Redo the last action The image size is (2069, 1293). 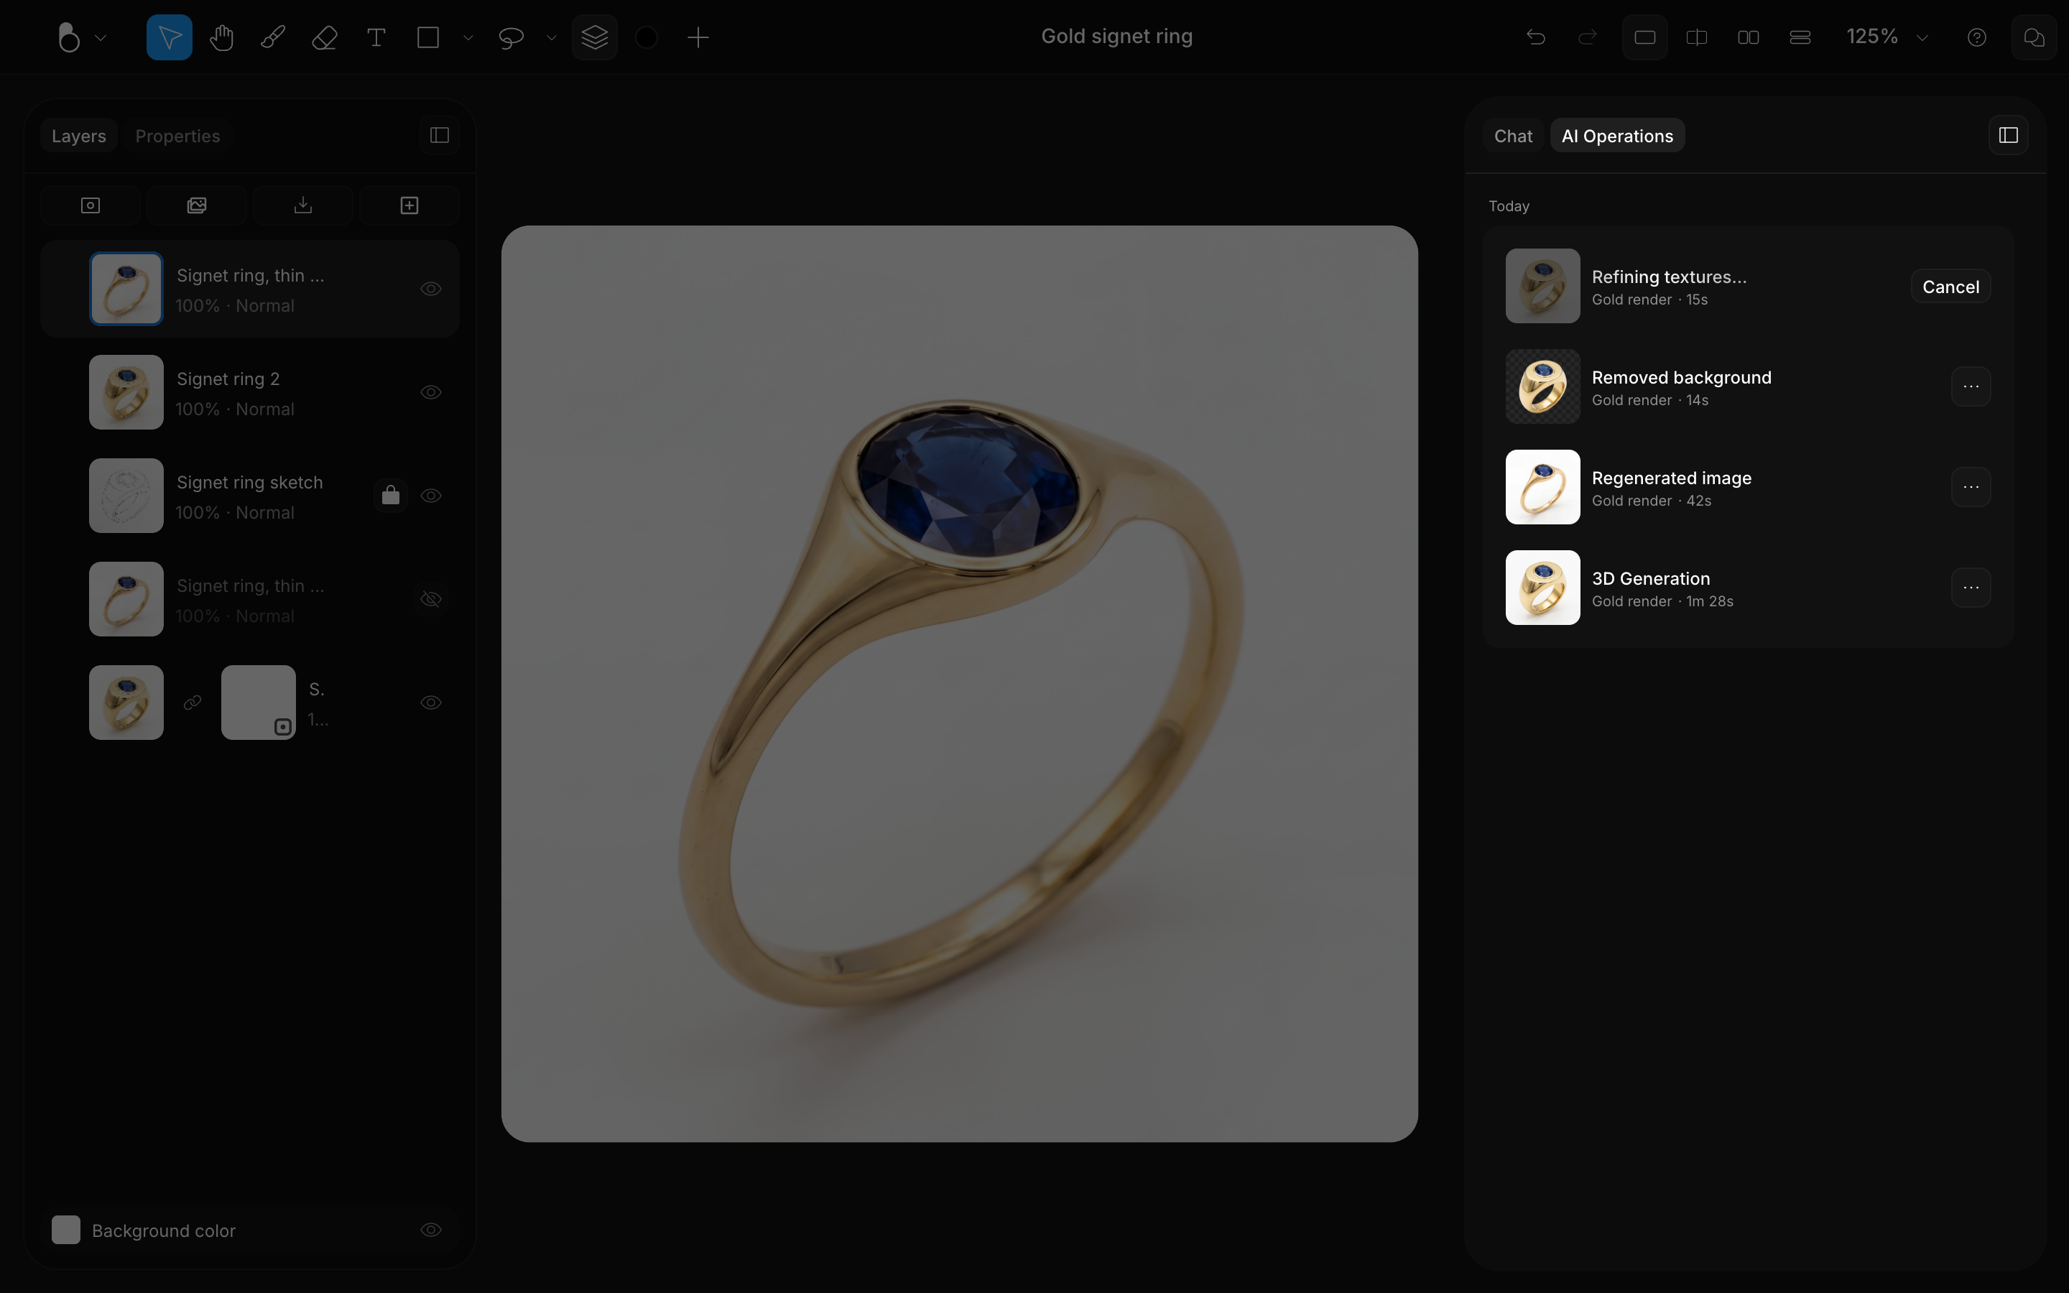click(x=1587, y=37)
